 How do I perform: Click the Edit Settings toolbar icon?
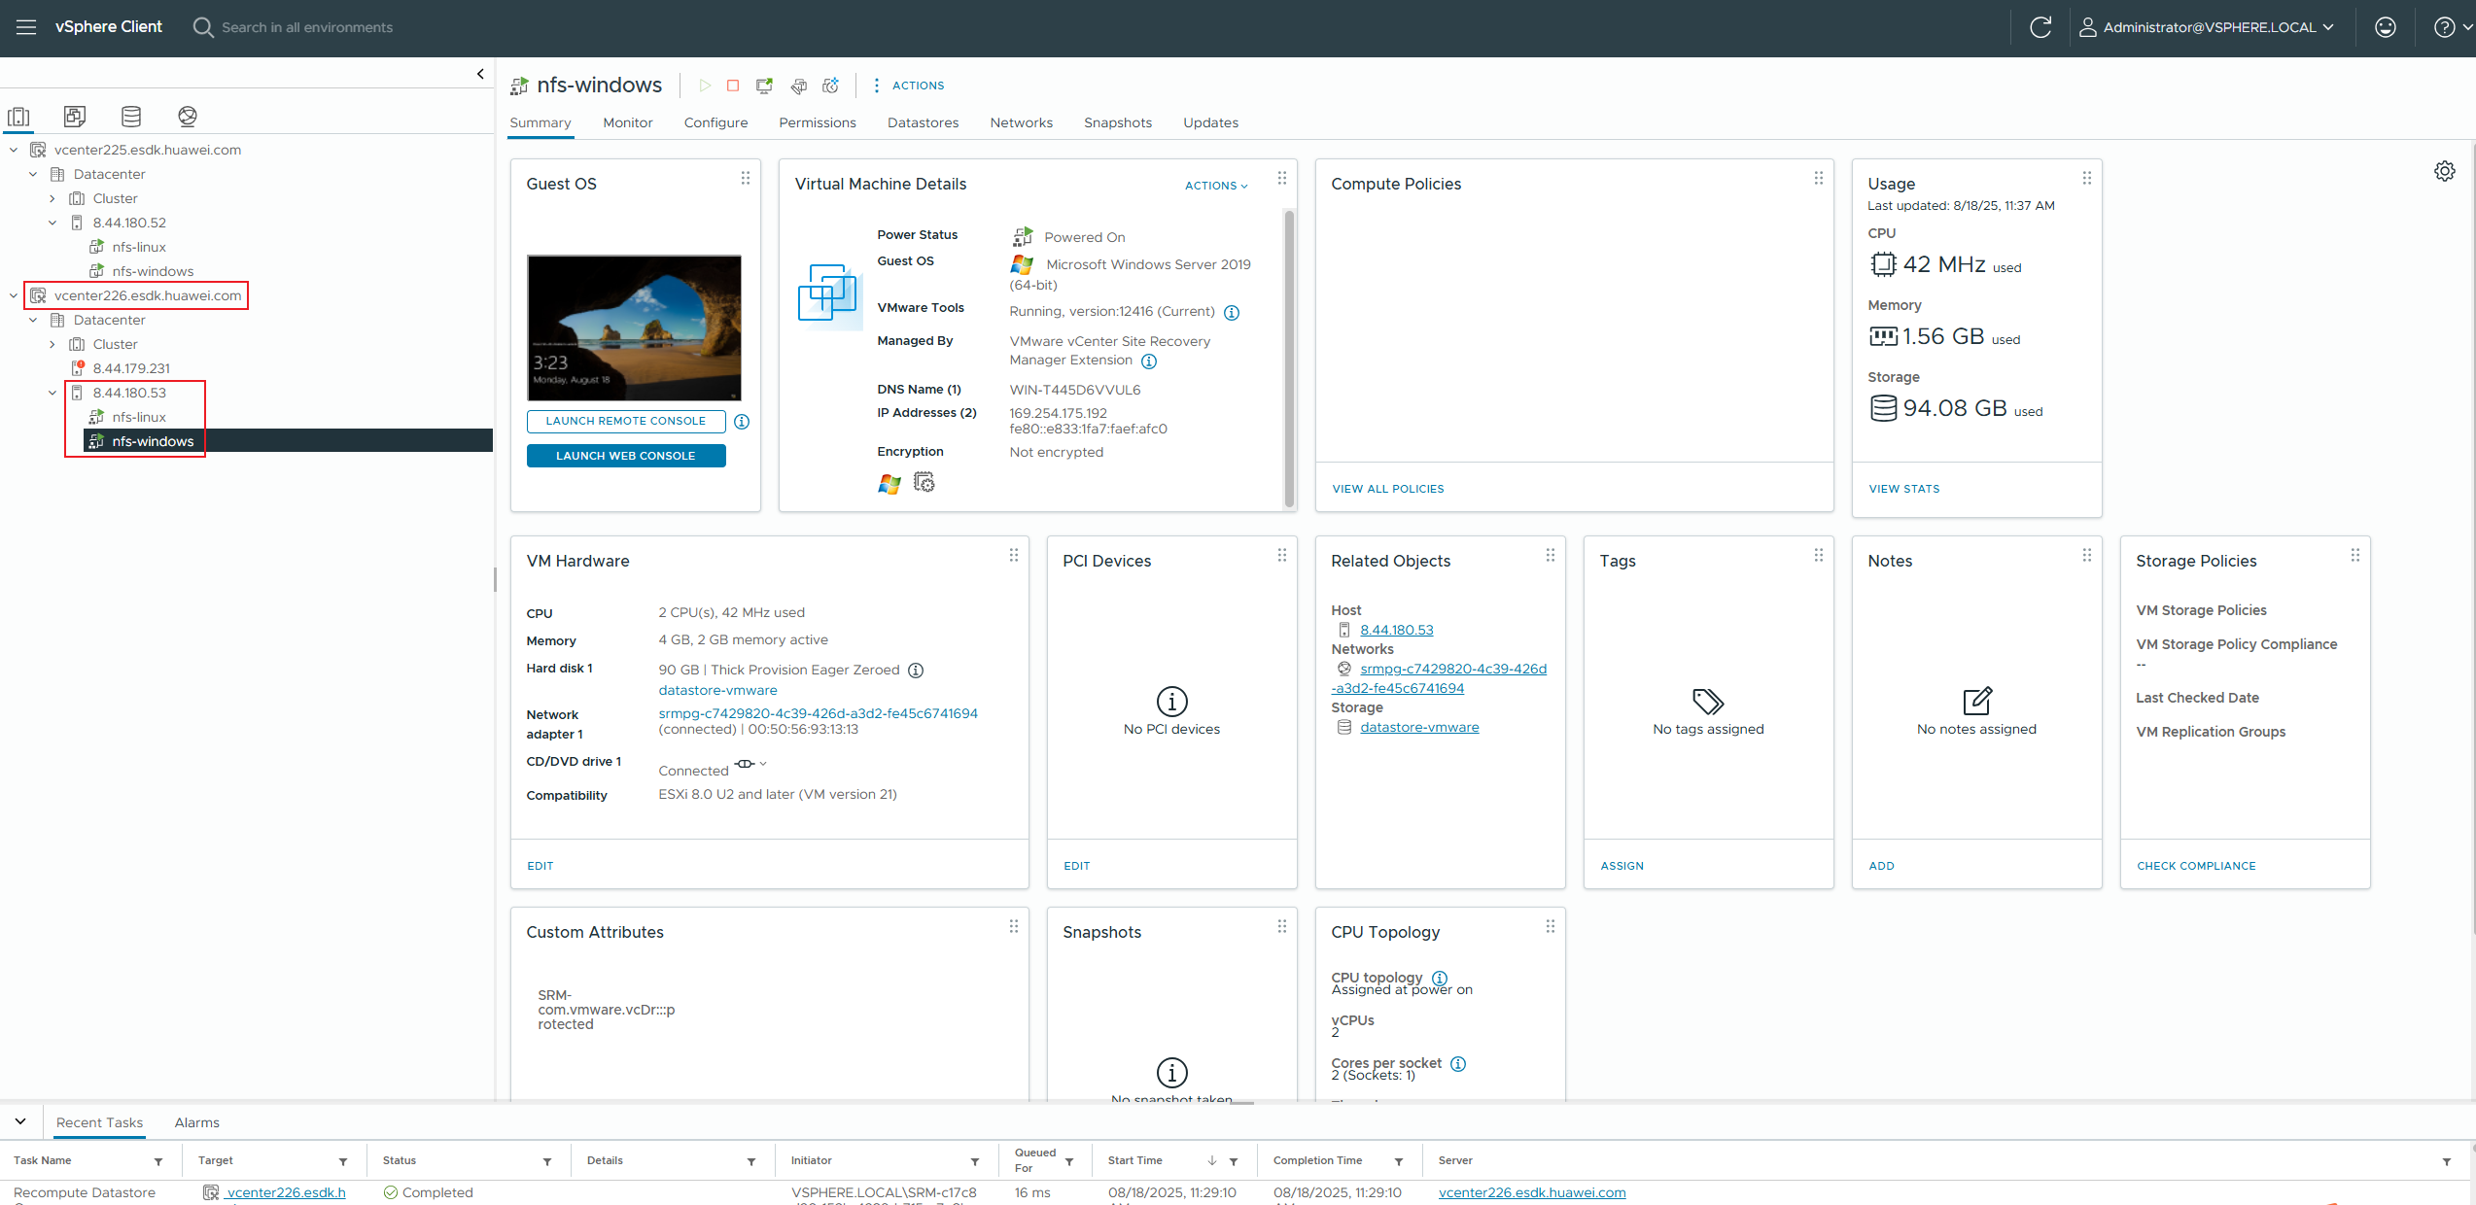click(x=798, y=86)
